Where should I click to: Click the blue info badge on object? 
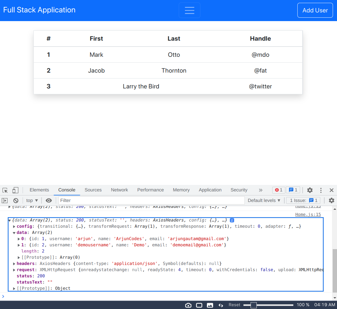click(232, 220)
